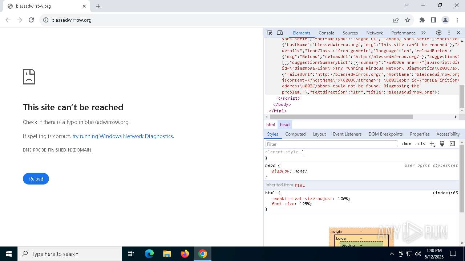Screen dimensions: 465x261
Task: Click the styles Filter input field
Action: click(x=332, y=144)
